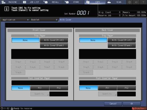Select the COPY tab

[x=95, y=2]
